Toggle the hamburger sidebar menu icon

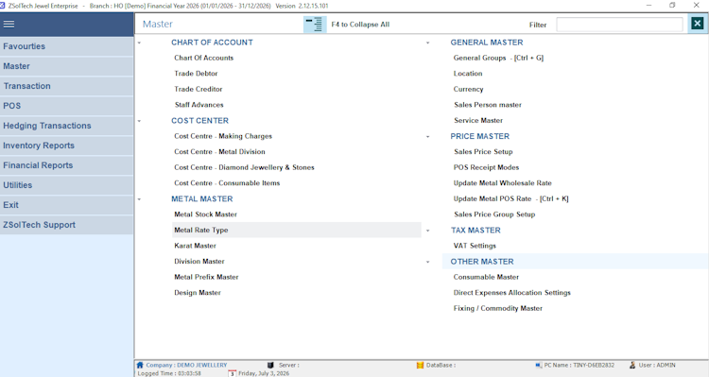(9, 24)
